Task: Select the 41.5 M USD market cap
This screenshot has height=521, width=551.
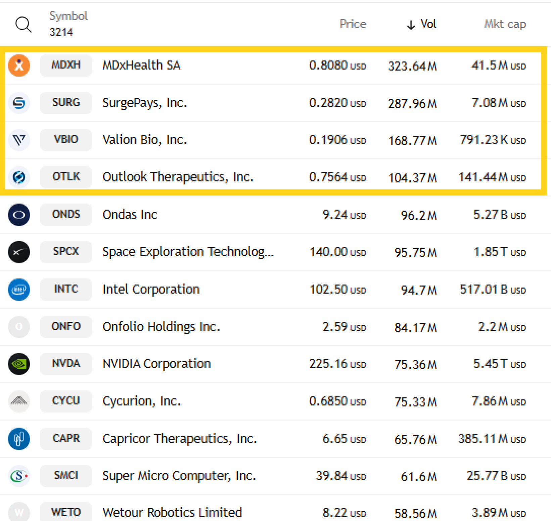Action: (x=499, y=66)
